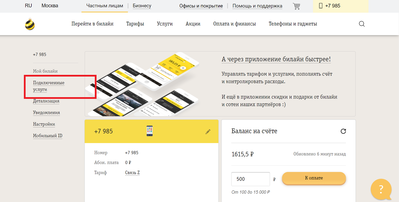Screen dimensions: 399x202
Task: Click the А через приложение билайн быстрее heading
Action: (x=276, y=59)
